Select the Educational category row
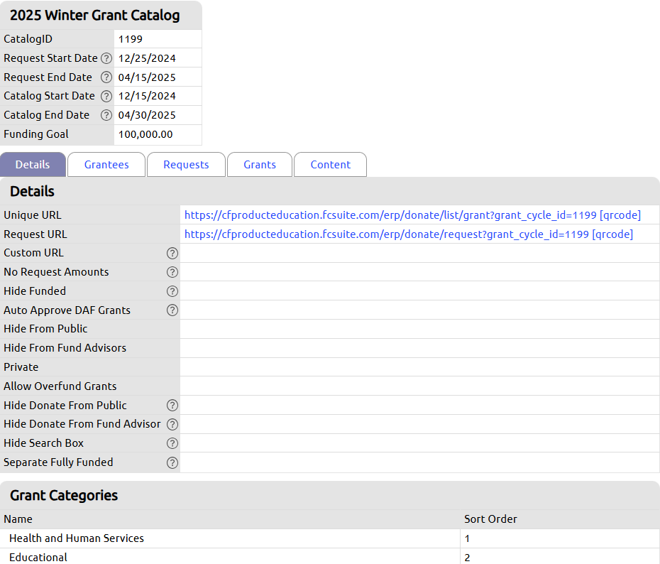 tap(330, 557)
